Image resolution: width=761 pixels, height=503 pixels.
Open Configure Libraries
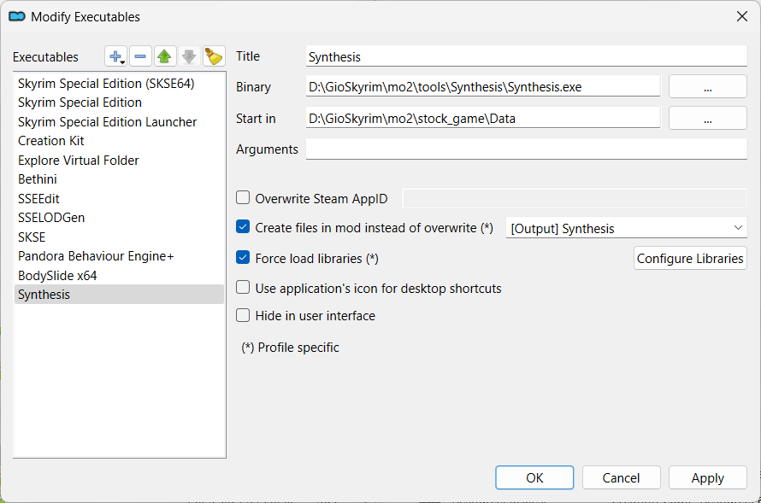(x=689, y=258)
